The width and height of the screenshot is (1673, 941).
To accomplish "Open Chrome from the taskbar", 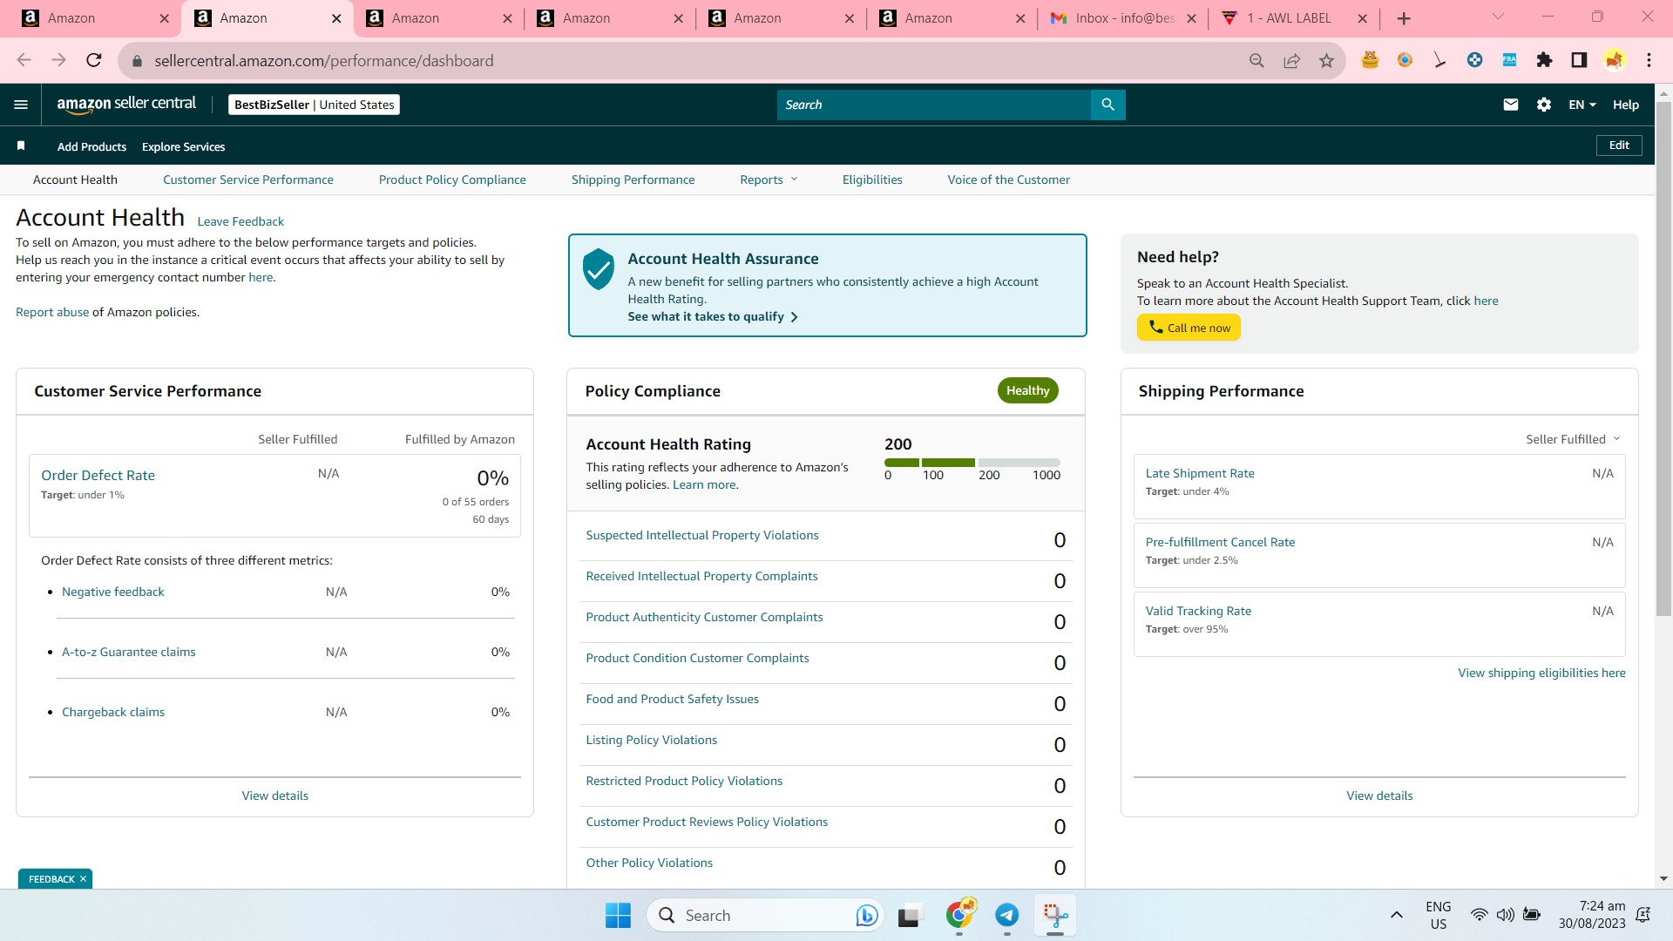I will pos(960,914).
